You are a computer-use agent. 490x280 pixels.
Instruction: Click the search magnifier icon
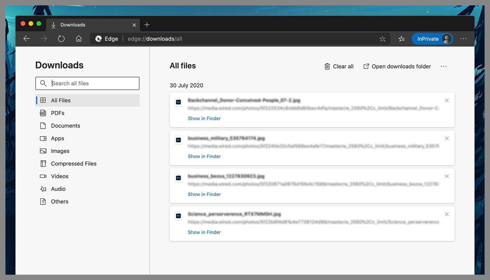43,83
